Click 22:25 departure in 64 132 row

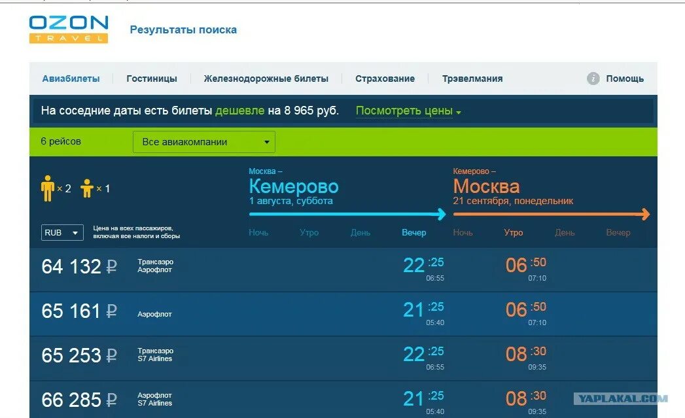(x=423, y=265)
